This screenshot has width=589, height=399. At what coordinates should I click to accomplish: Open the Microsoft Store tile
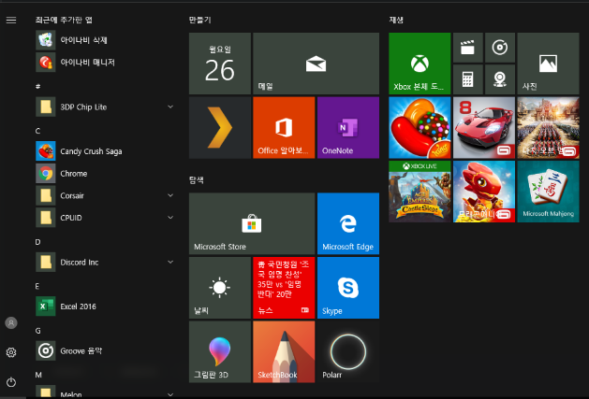click(252, 223)
